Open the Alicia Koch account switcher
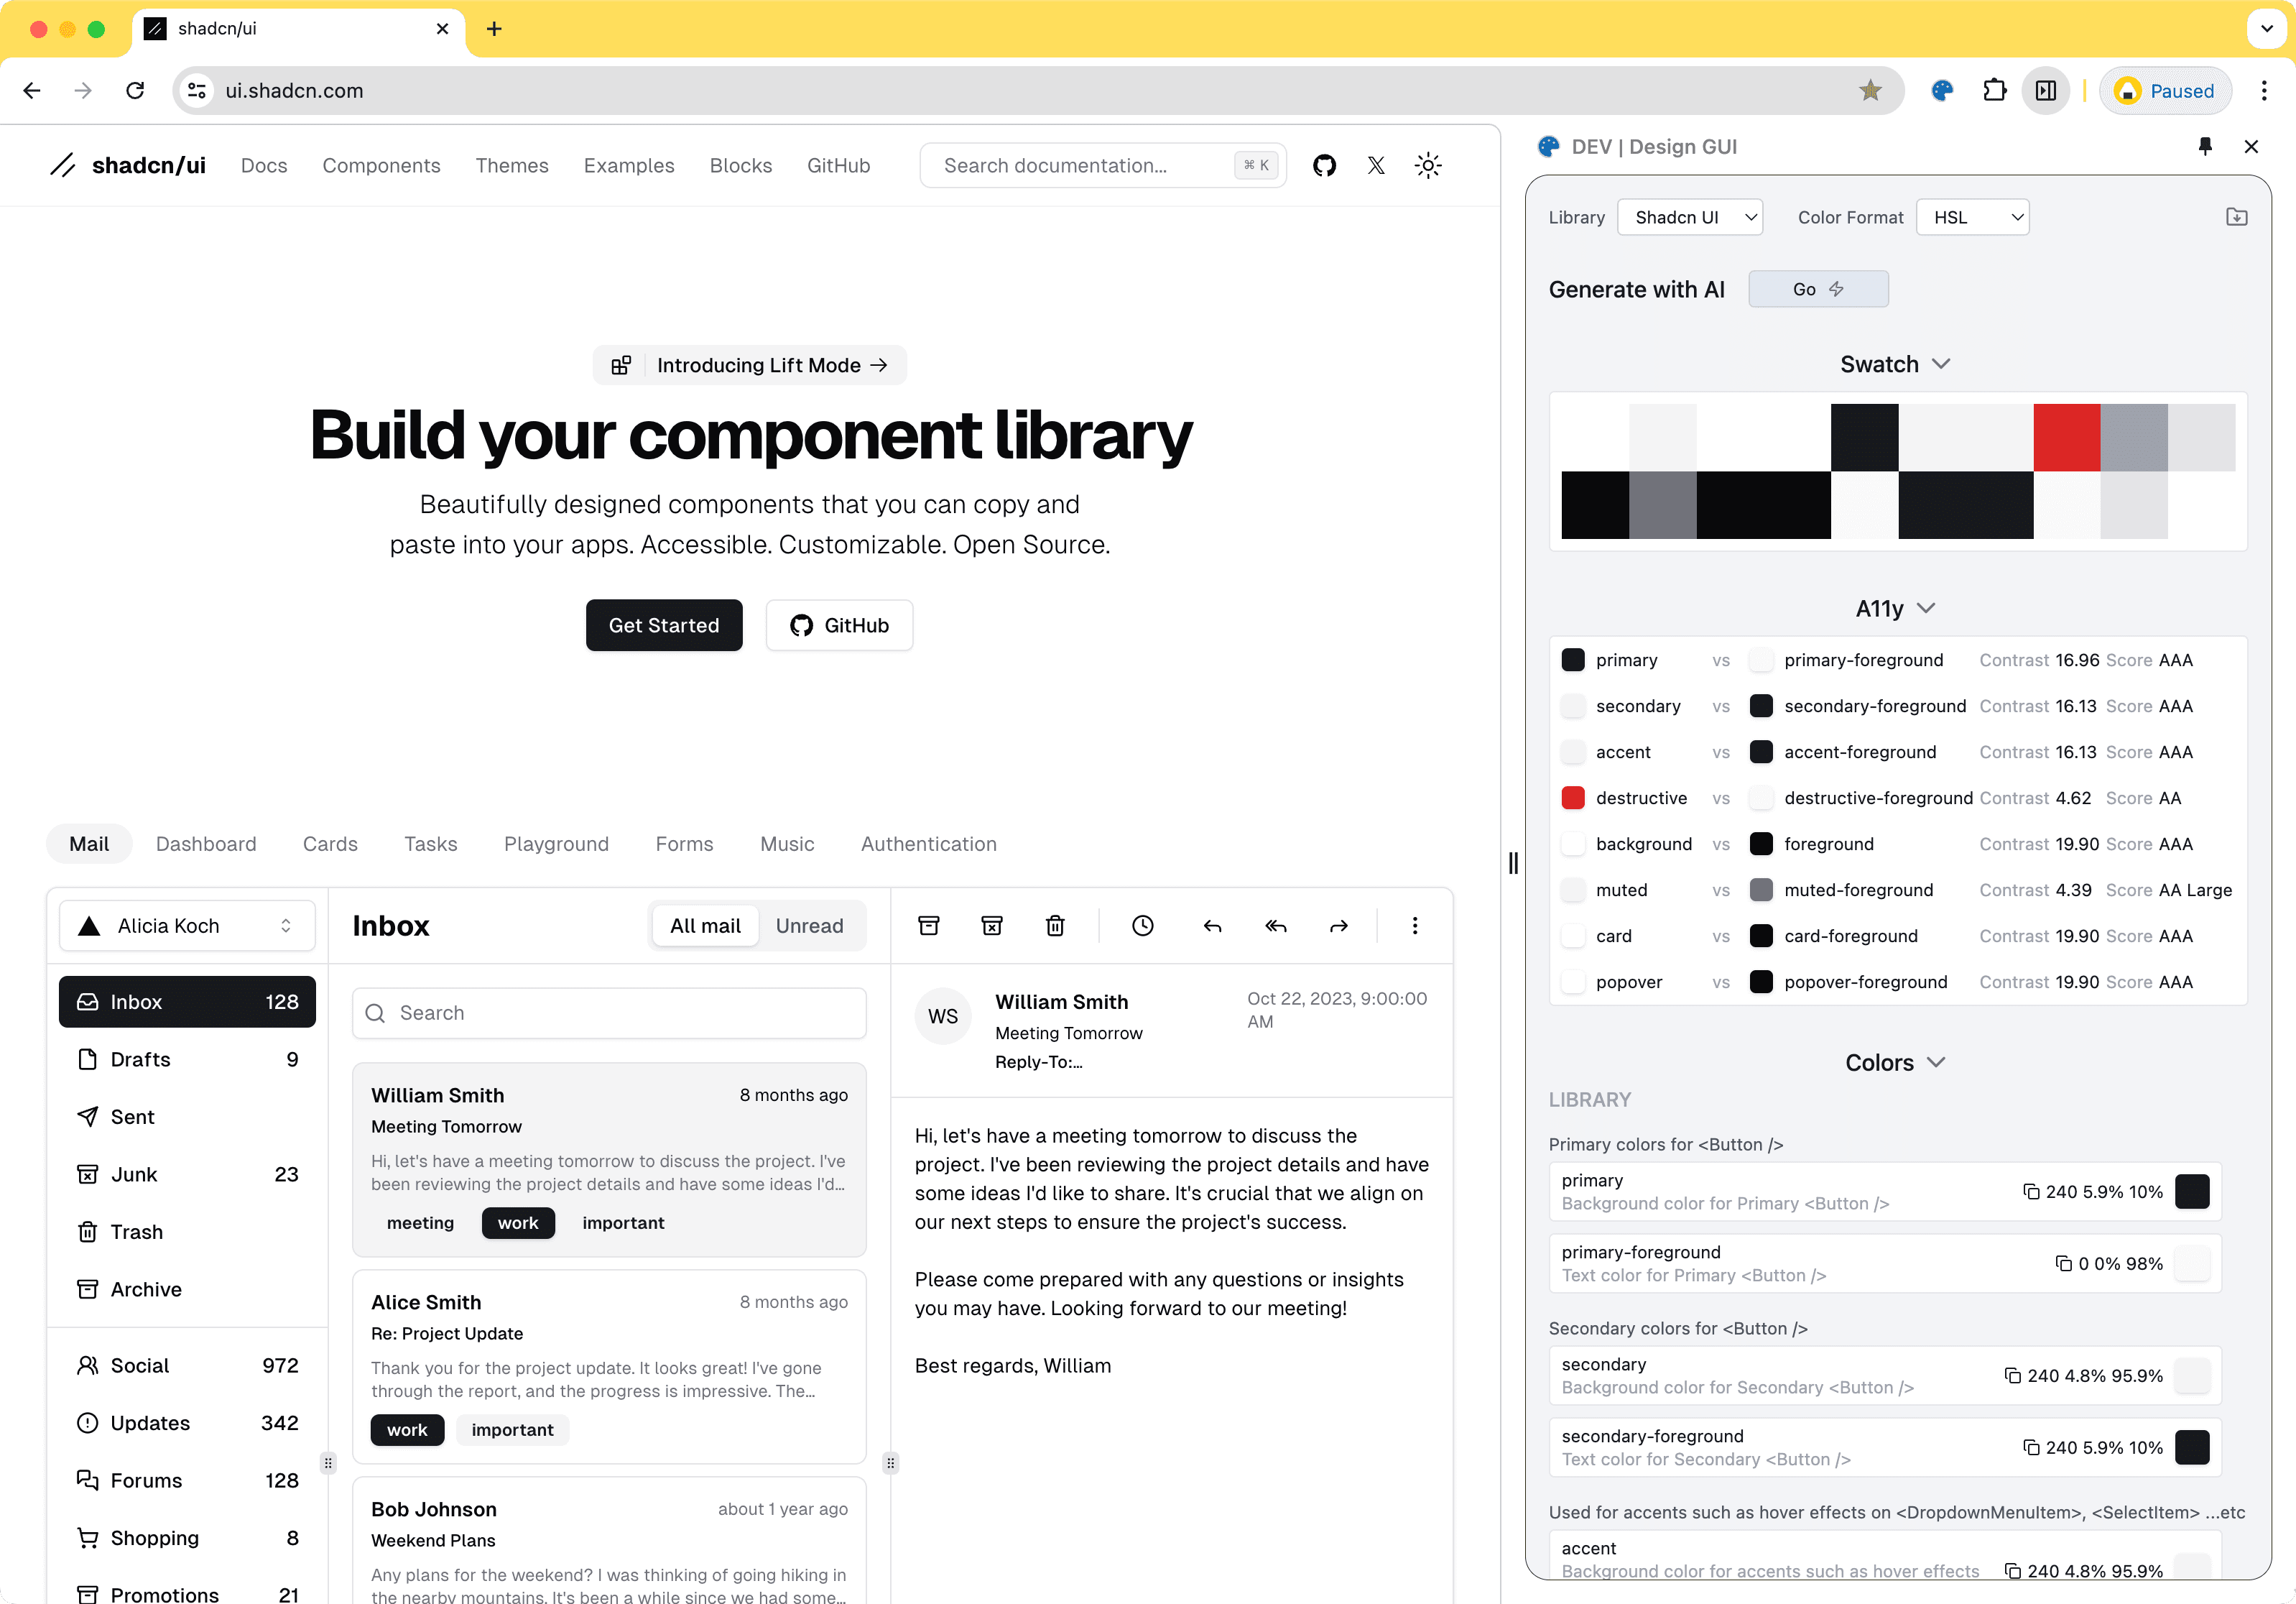This screenshot has height=1604, width=2296. click(187, 926)
